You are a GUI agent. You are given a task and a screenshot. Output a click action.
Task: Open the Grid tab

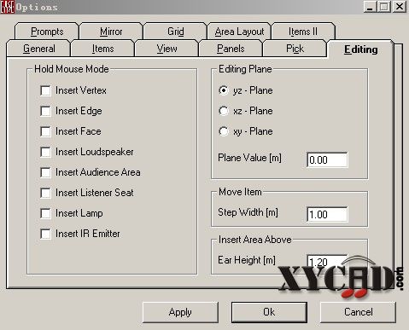pos(175,32)
